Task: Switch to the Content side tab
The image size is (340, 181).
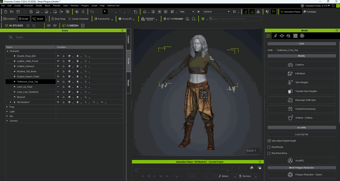Action: [x=128, y=39]
